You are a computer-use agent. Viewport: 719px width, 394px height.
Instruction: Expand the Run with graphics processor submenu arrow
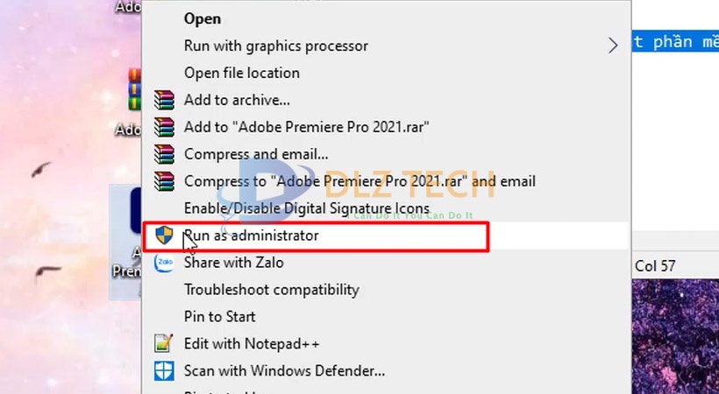coord(612,46)
